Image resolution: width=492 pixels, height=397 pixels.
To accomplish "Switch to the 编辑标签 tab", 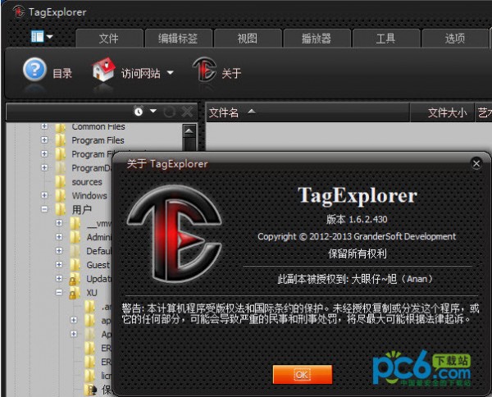I will (178, 39).
